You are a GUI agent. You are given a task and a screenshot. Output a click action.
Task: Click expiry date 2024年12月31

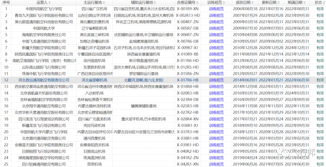click(x=297, y=48)
